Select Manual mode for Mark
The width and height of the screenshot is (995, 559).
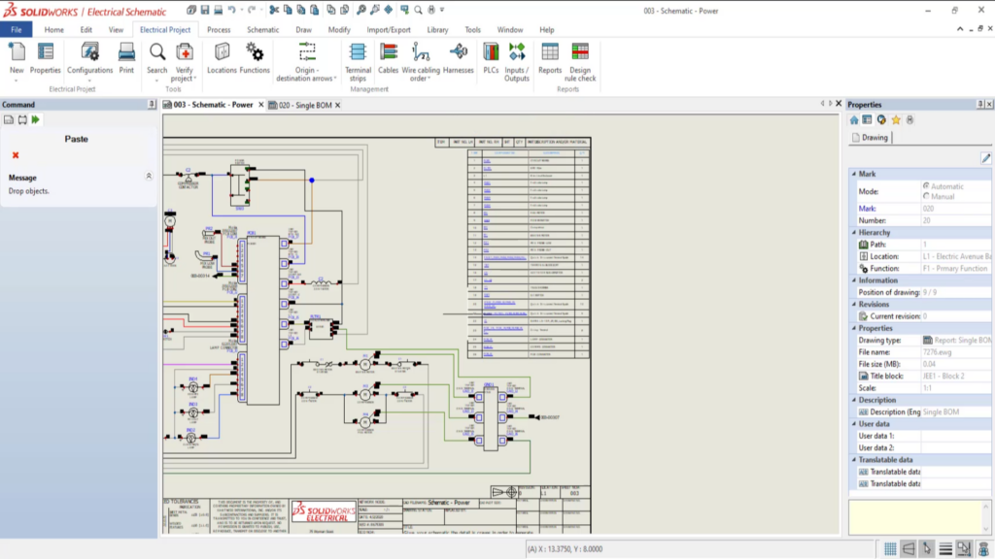[925, 195]
